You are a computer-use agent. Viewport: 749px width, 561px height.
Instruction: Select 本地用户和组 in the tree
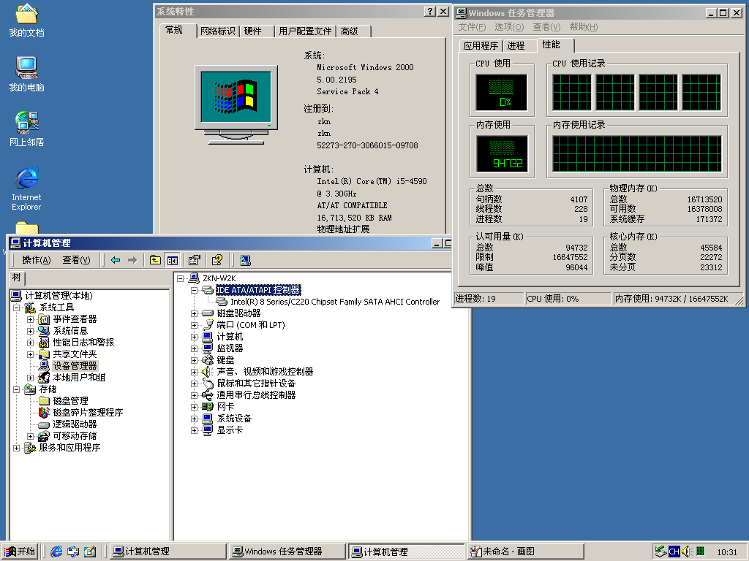coord(79,378)
